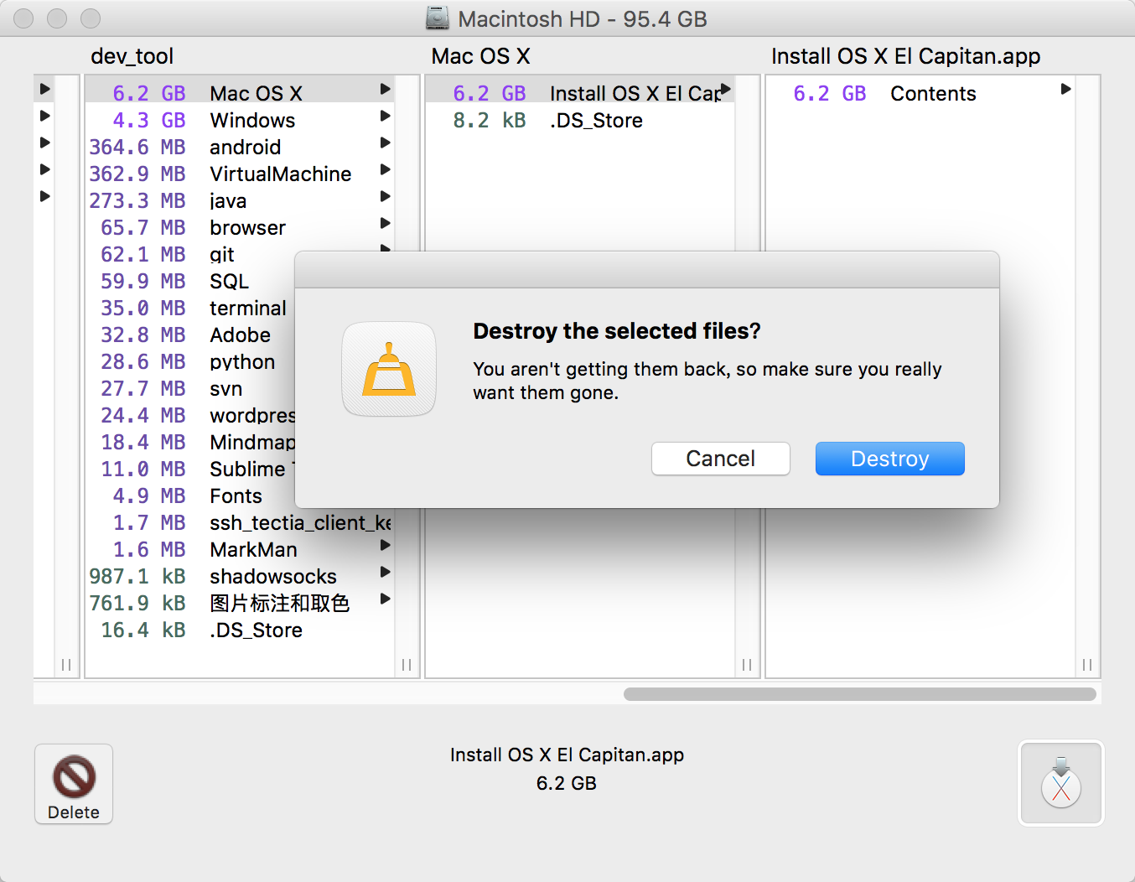Expand the android folder arrow
Viewport: 1135px width, 882px height.
386,143
